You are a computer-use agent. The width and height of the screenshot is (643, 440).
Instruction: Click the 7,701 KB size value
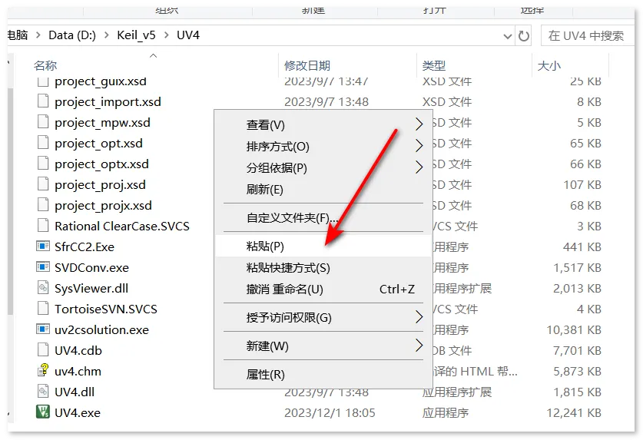pos(577,350)
